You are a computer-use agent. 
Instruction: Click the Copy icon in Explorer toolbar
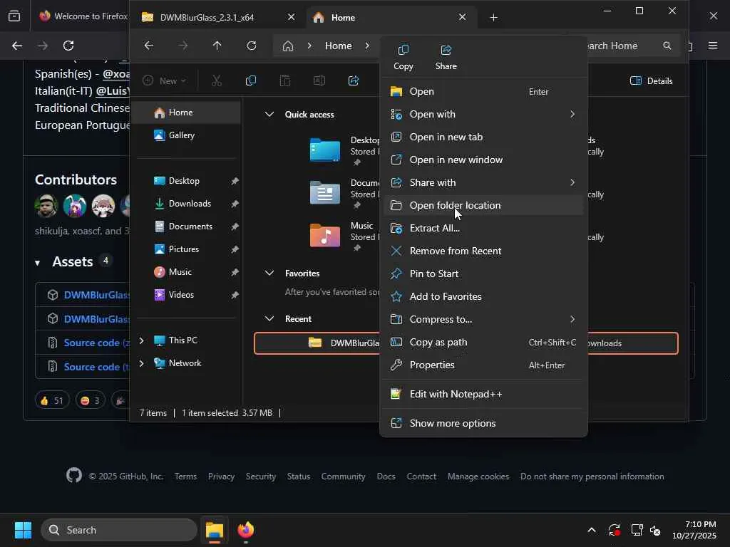pyautogui.click(x=250, y=81)
